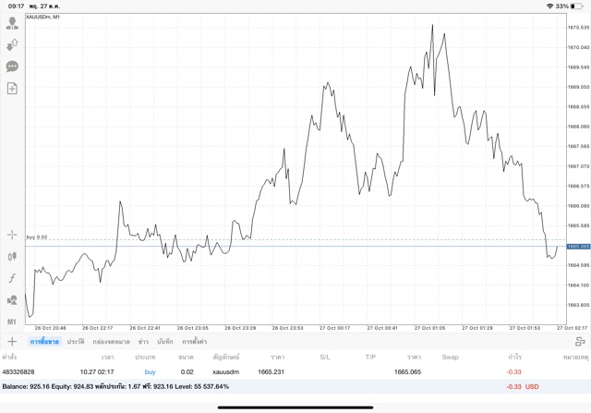Open the trade arrows icon in sidebar

[x=12, y=44]
